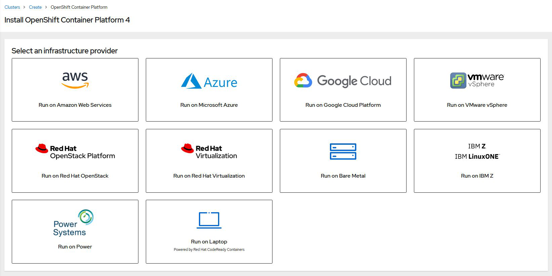Viewport: 552px width, 276px height.
Task: Click the Power Systems logo
Action: pyautogui.click(x=74, y=223)
